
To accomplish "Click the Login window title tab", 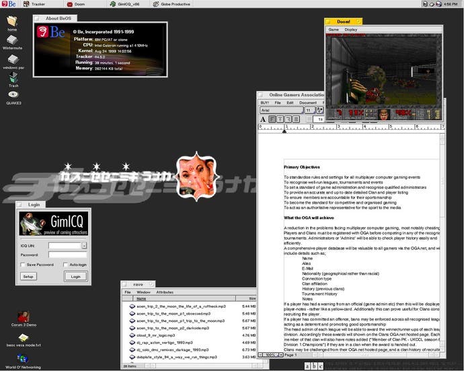I will coord(31,204).
